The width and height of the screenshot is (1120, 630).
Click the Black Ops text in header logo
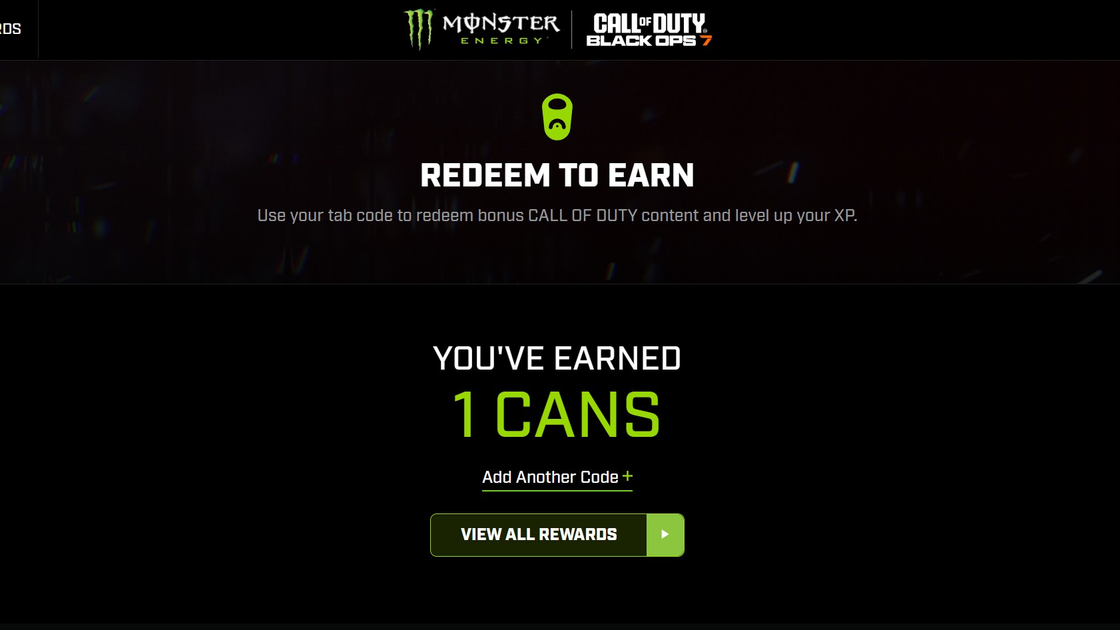pos(641,41)
